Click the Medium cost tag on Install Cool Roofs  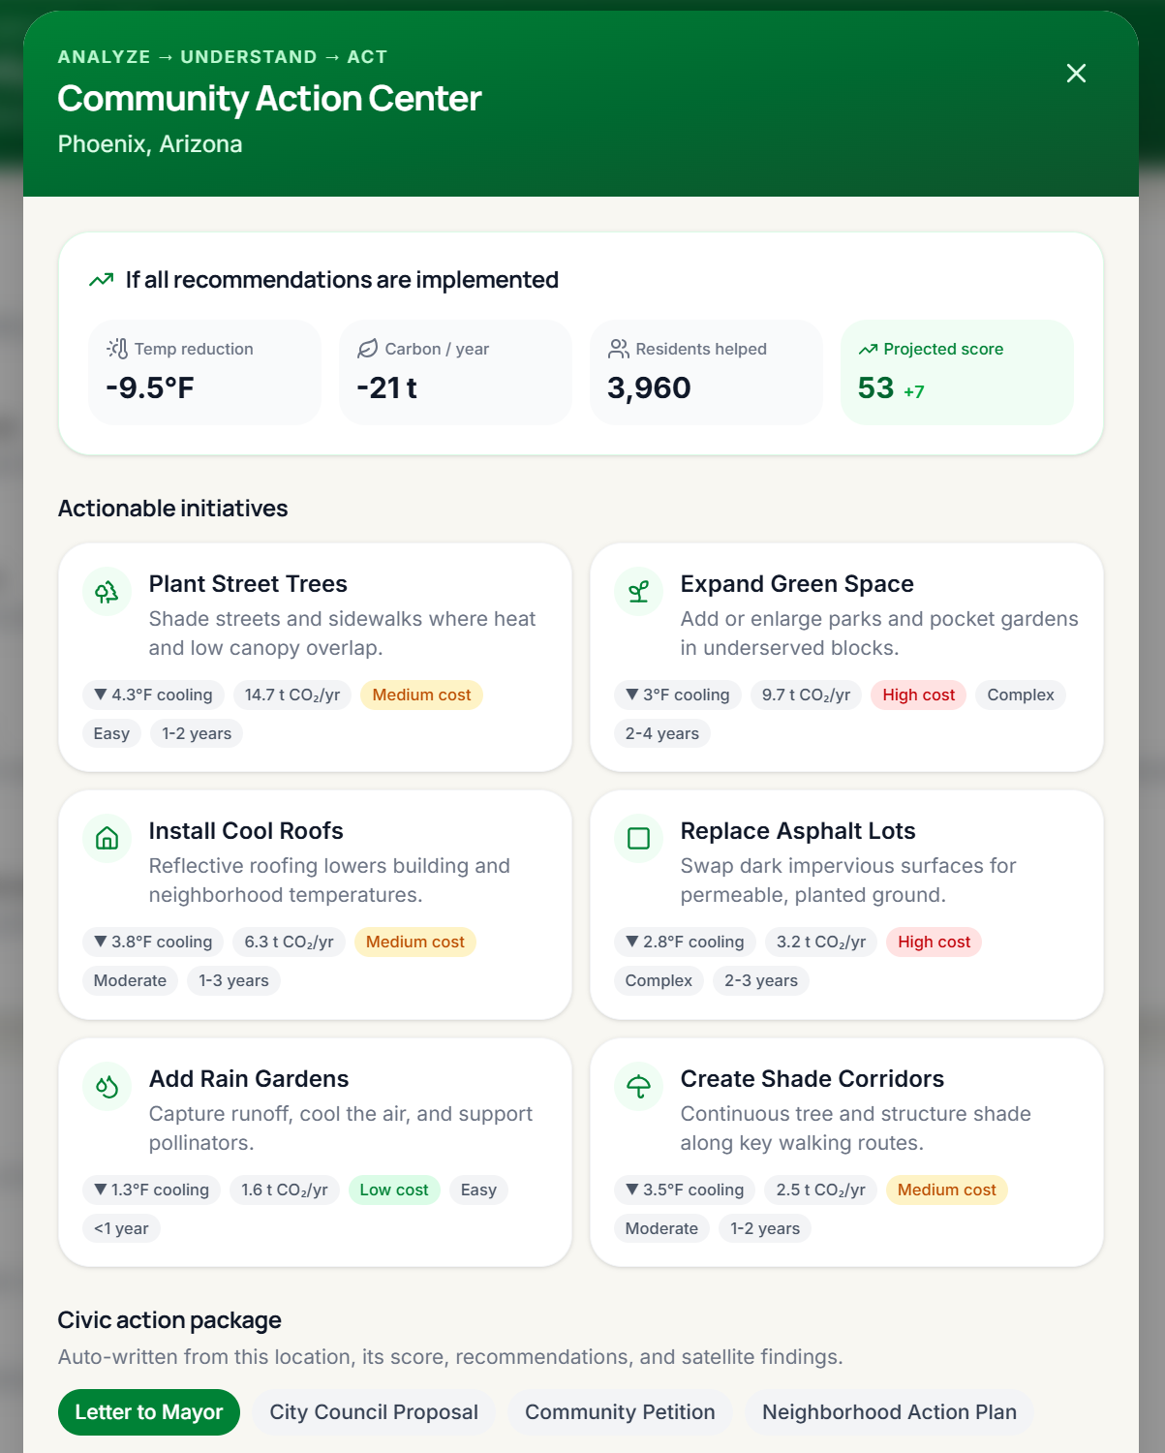[x=415, y=942]
